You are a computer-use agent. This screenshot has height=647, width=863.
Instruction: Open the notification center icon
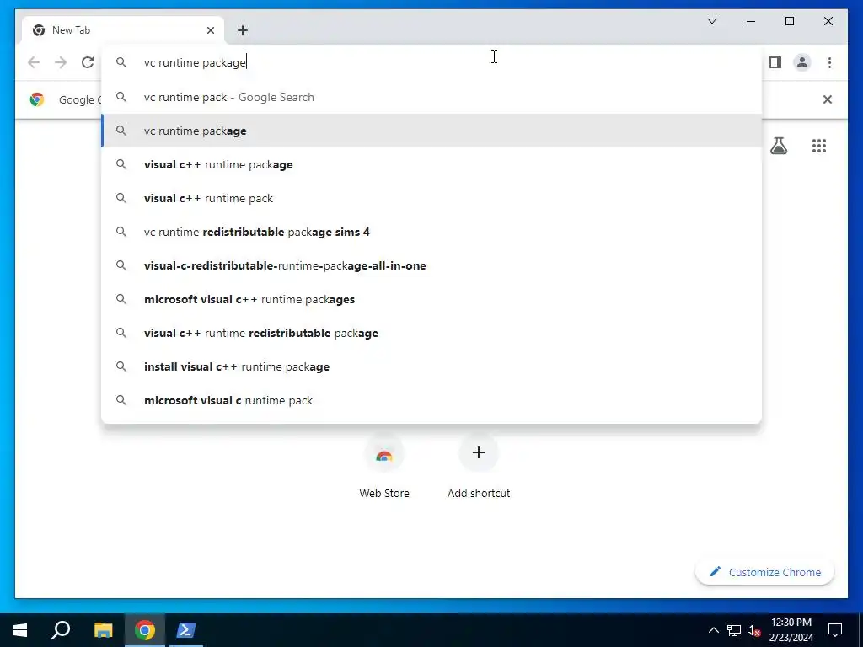click(x=835, y=630)
